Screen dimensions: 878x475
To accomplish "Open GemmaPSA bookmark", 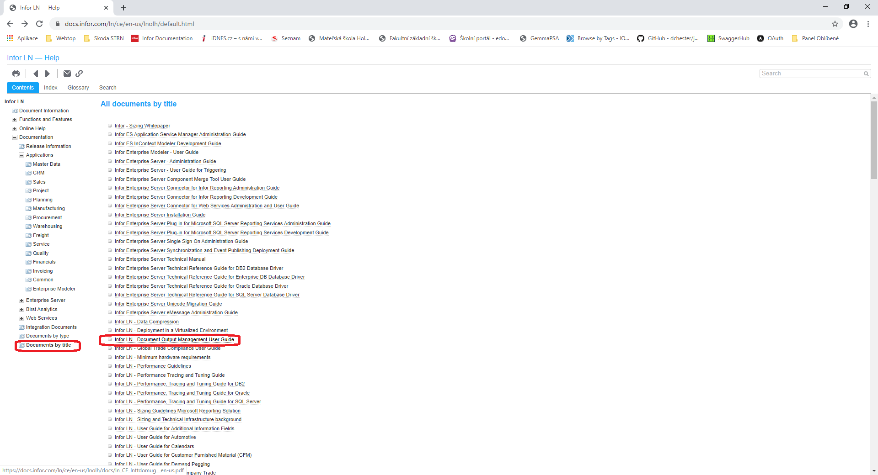I will [x=539, y=38].
